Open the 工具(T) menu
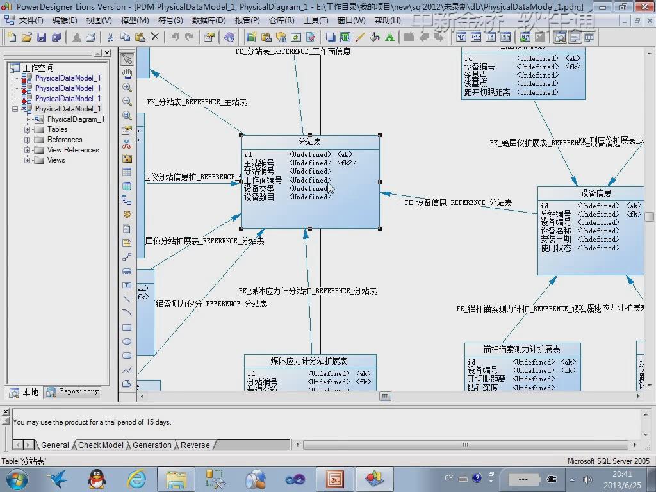Screen dimensions: 656x492 [x=316, y=20]
